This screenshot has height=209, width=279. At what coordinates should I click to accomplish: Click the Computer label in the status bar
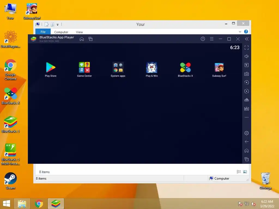(x=222, y=179)
